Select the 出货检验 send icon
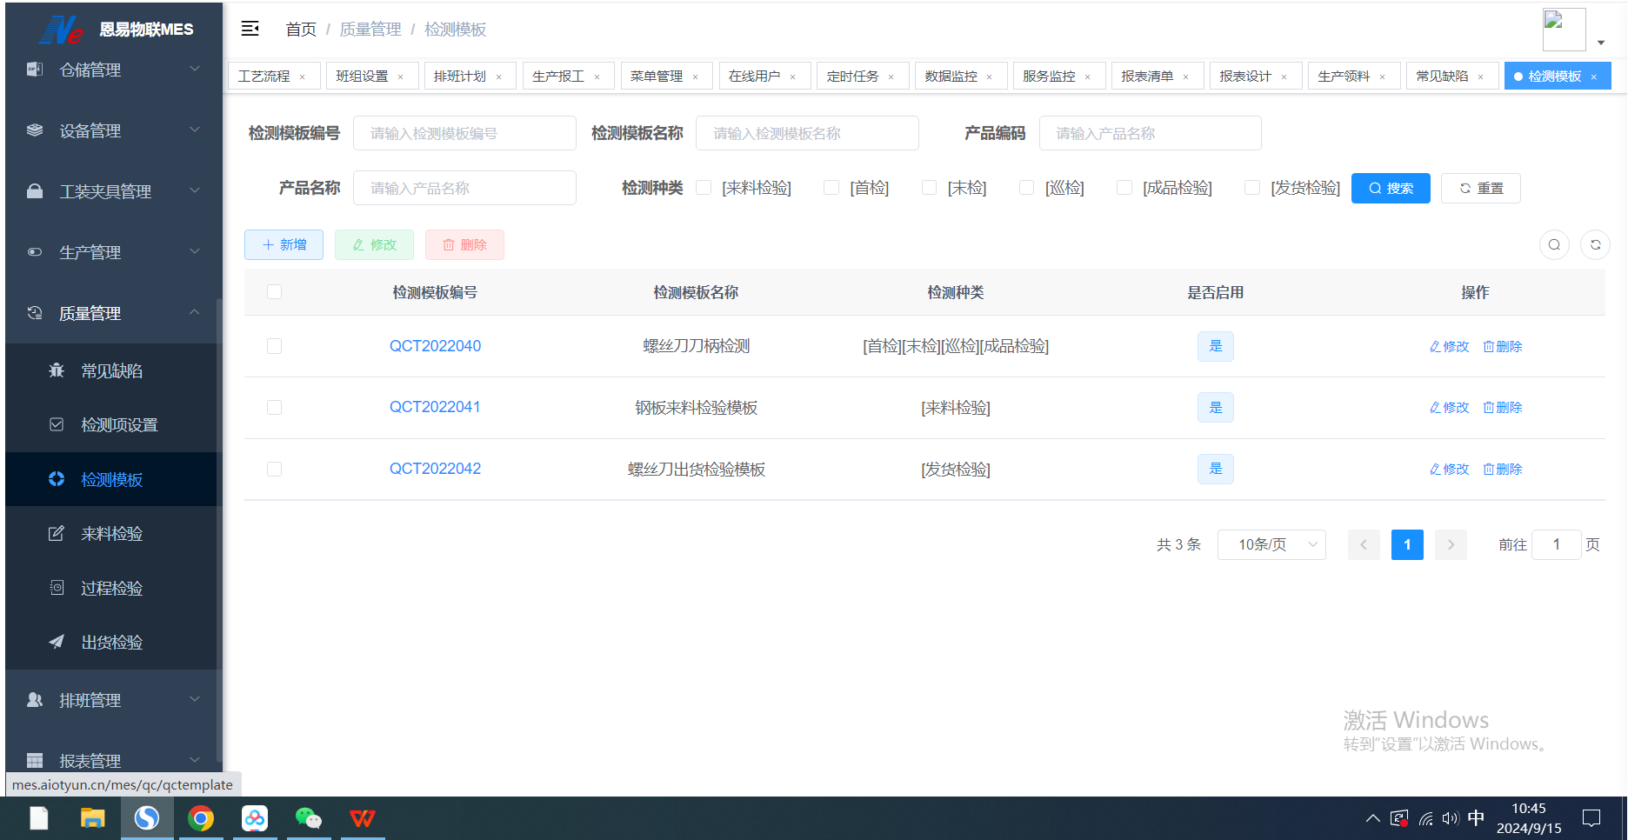 point(56,642)
